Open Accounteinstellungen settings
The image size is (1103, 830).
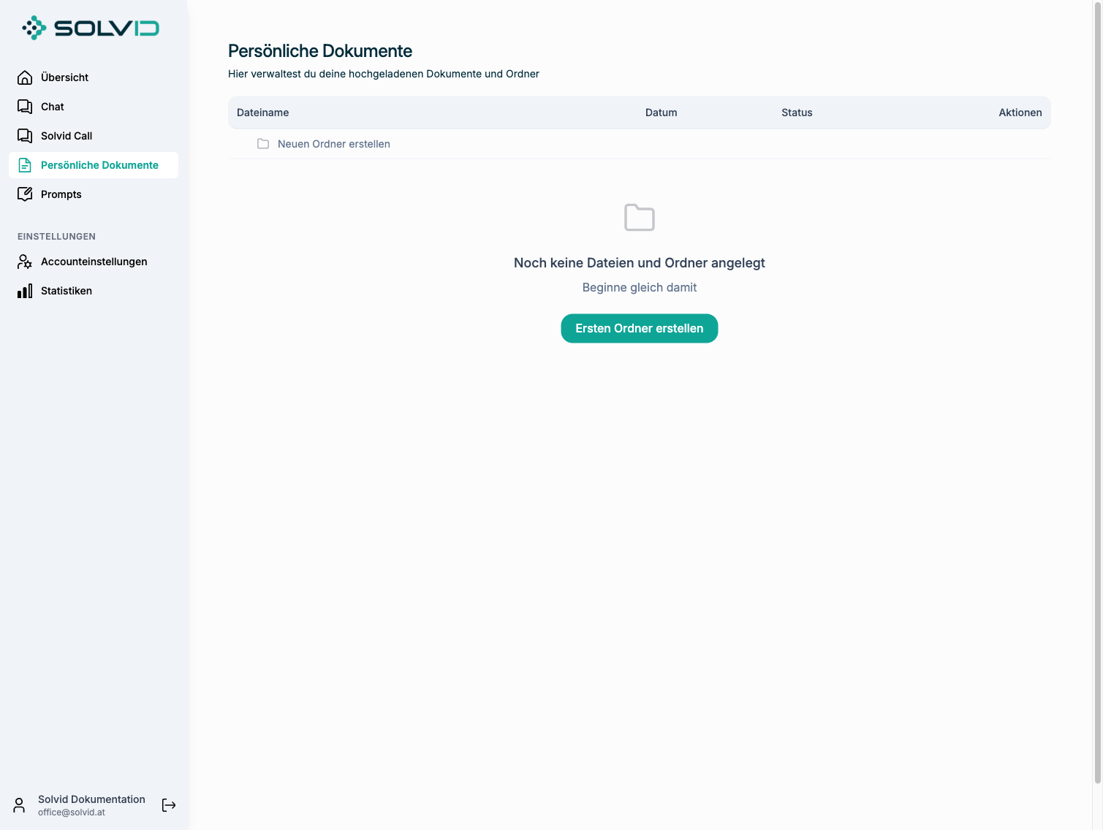pos(94,262)
